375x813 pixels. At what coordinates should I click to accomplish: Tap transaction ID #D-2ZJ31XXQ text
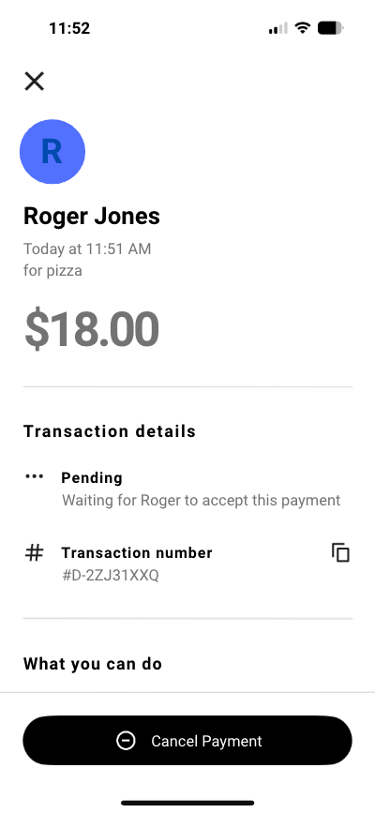tap(111, 576)
